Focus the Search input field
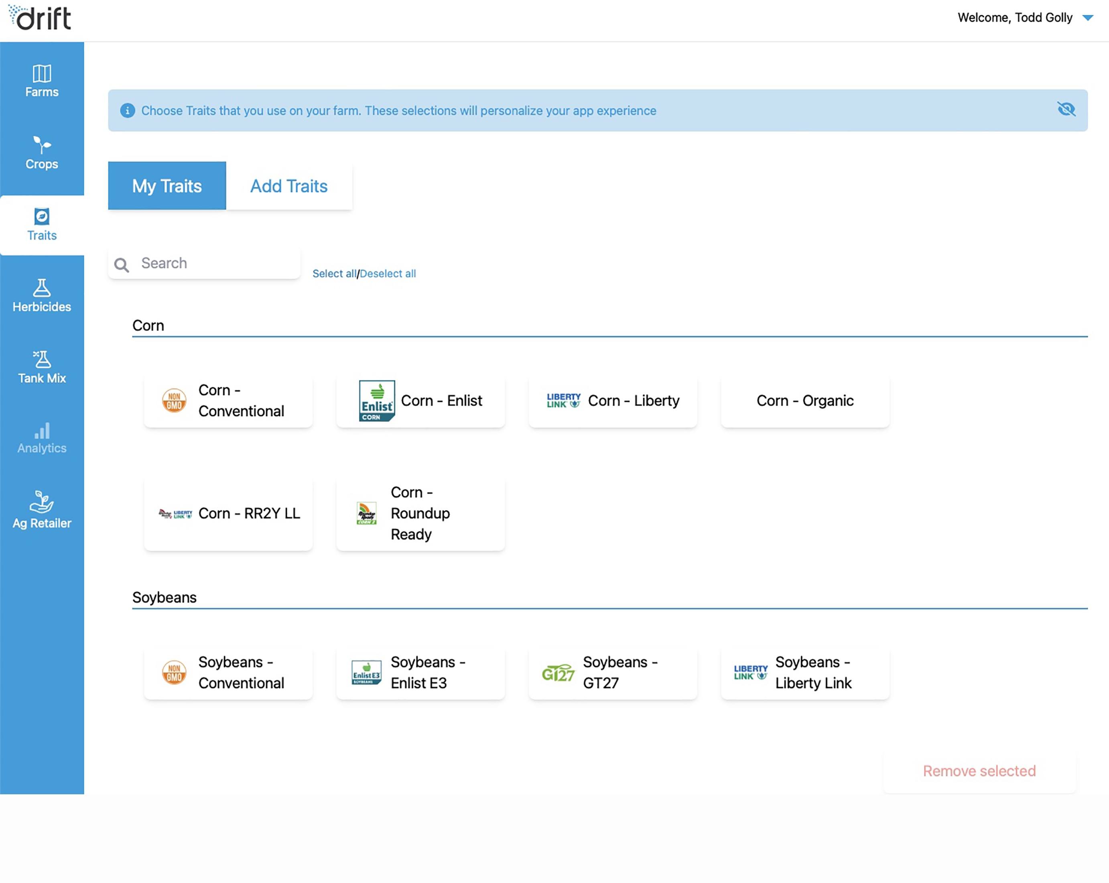Screen dimensions: 1109x883 coord(216,263)
